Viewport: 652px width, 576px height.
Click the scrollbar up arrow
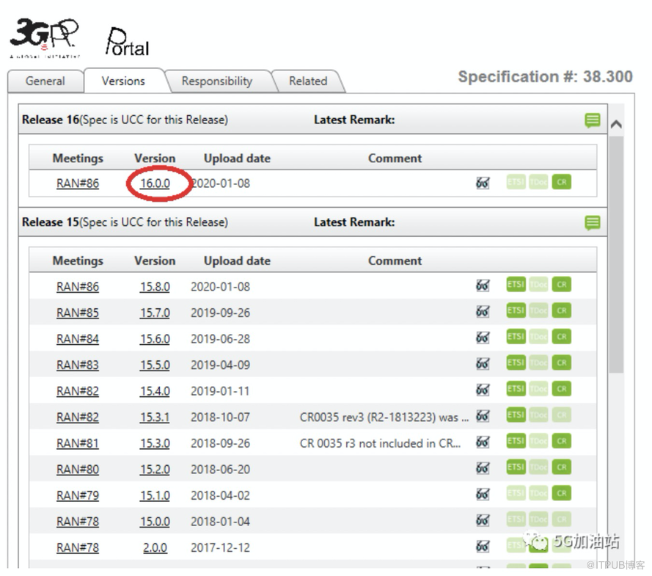(616, 124)
